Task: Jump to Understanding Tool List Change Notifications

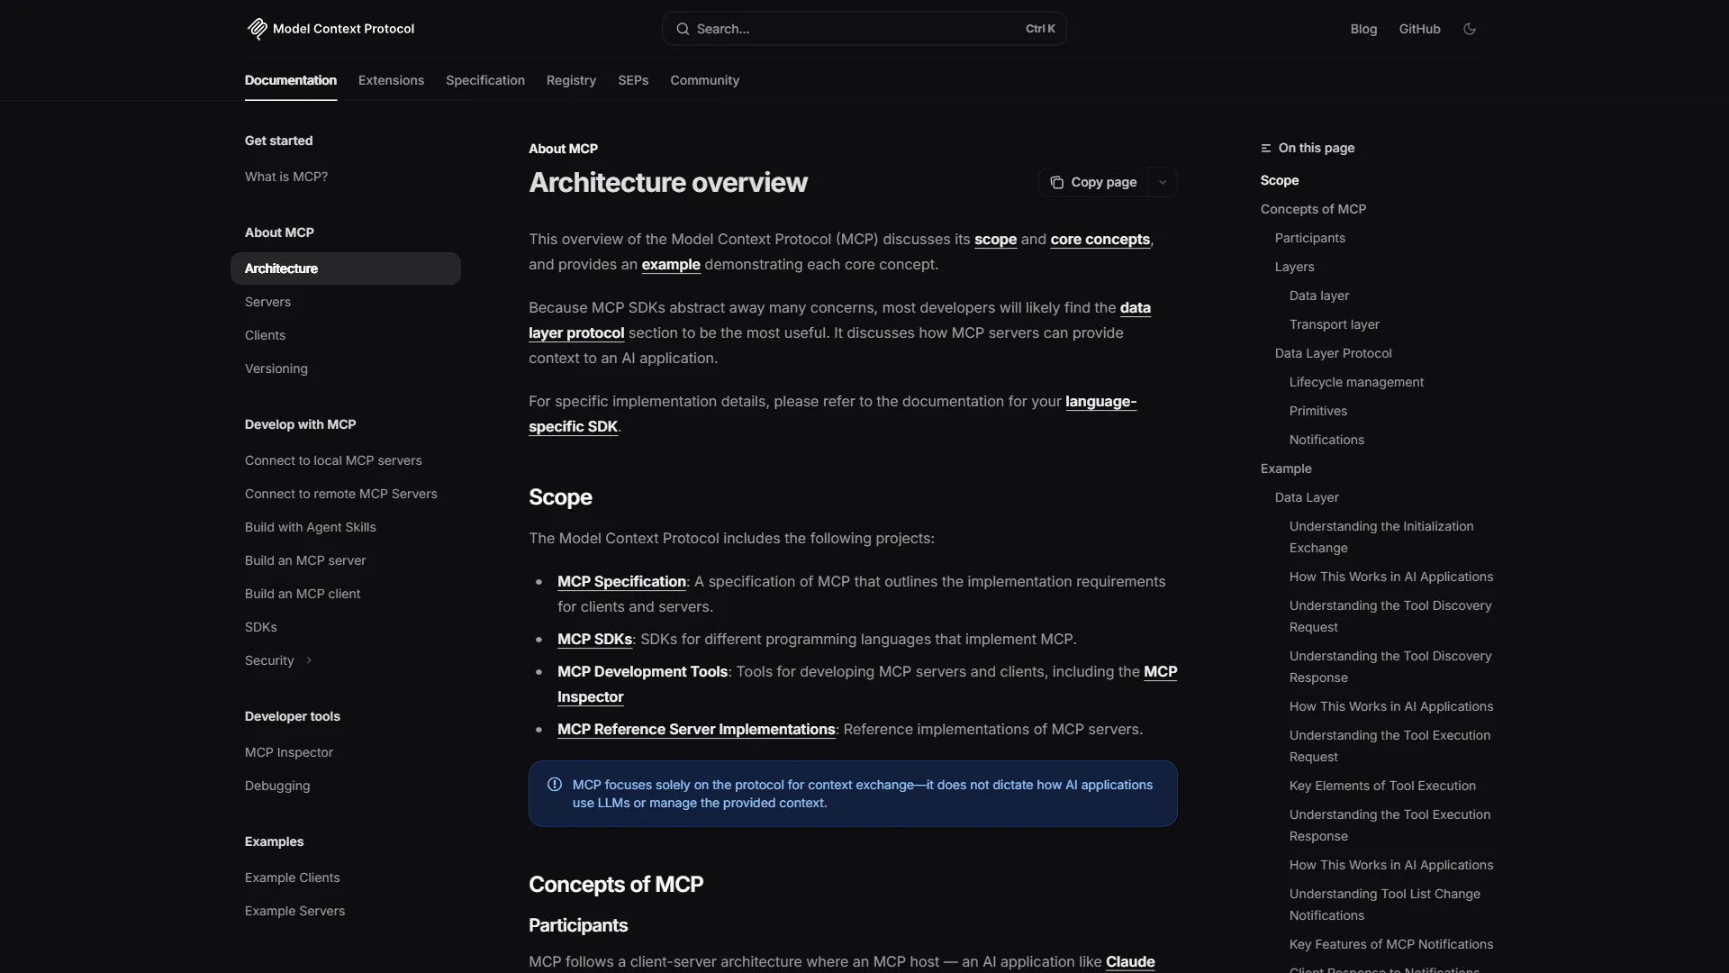Action: pos(1385,905)
